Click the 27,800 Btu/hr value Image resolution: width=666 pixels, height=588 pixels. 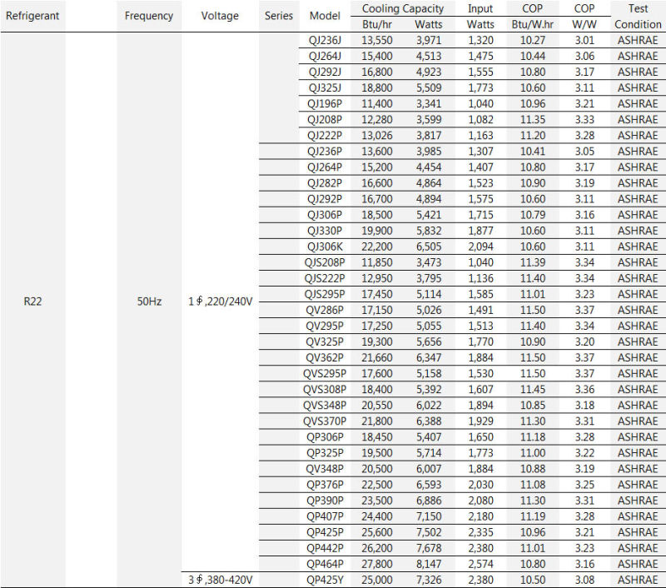(377, 564)
